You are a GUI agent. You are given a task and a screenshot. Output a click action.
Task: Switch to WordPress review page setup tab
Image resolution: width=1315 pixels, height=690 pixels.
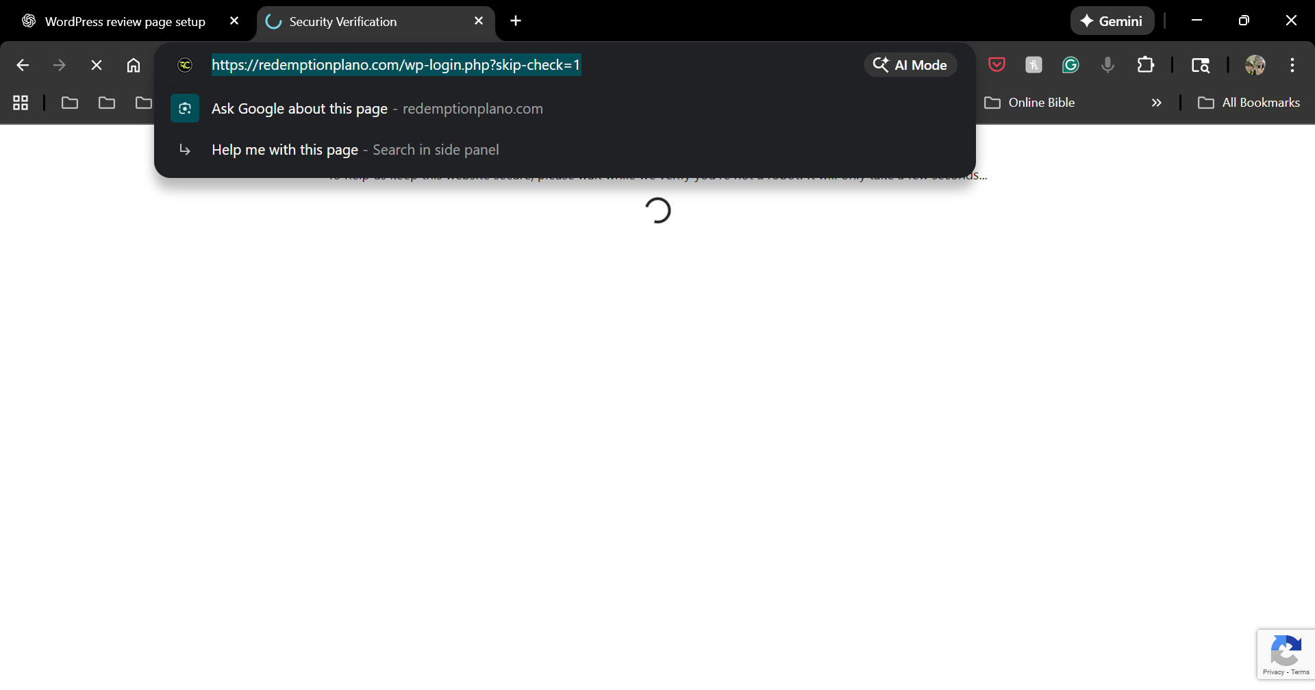[125, 21]
